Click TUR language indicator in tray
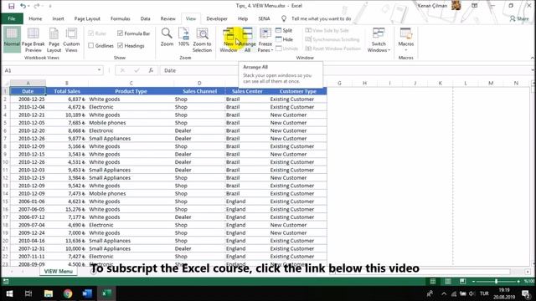This screenshot has width=536, height=301. coord(484,293)
